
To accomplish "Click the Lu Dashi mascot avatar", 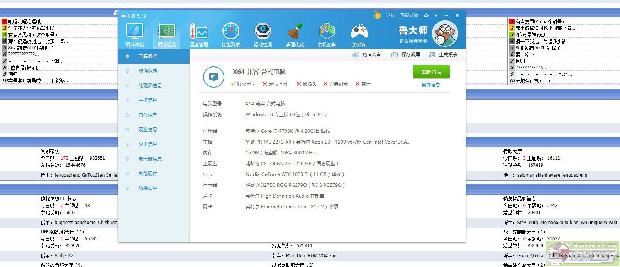I will click(x=445, y=34).
